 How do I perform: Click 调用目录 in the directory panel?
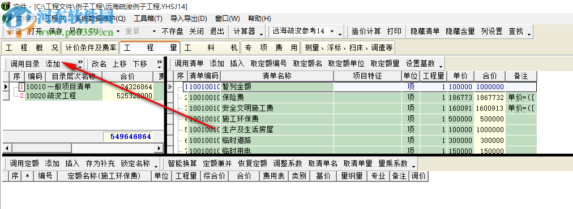[24, 64]
